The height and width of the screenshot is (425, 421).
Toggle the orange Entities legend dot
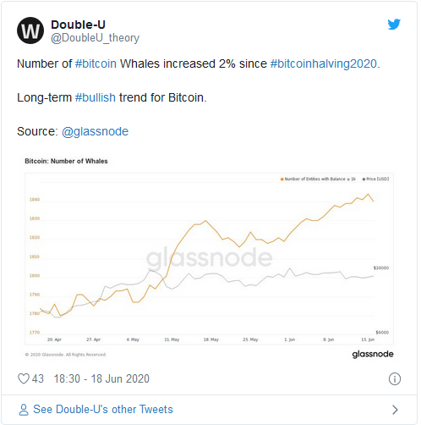point(282,179)
